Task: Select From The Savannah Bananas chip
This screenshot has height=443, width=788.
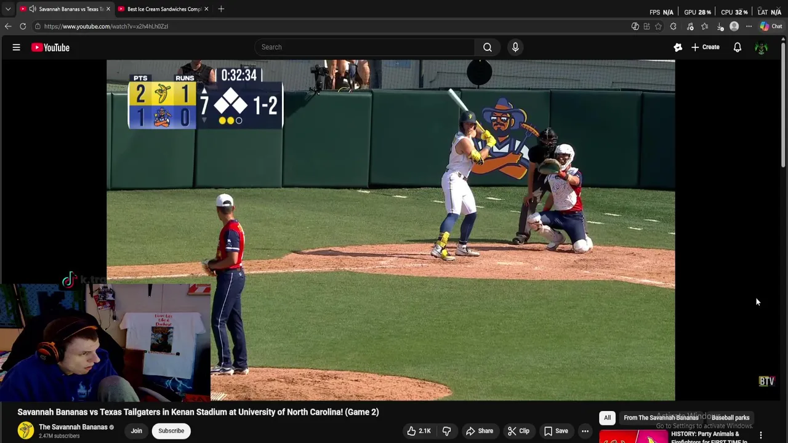Action: [x=661, y=418]
